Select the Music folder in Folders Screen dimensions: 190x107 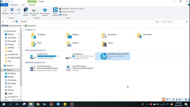point(36,44)
